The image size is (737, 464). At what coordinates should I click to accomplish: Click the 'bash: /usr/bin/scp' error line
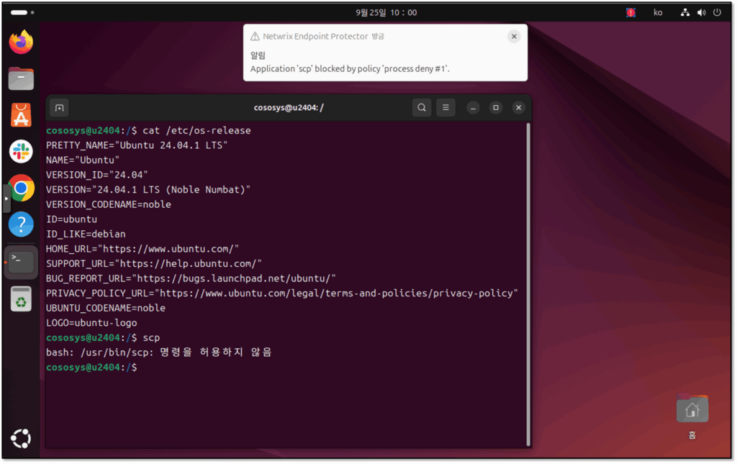coord(159,352)
